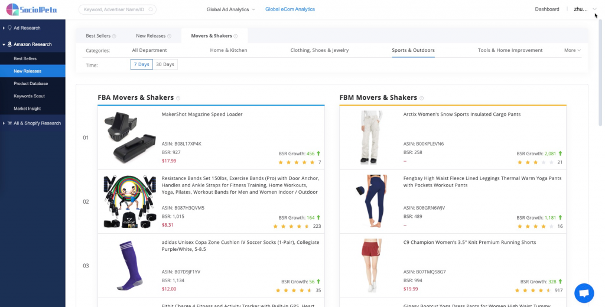The height and width of the screenshot is (307, 605).
Task: Click BSR Growth arrow for MakerShot loader
Action: [318, 153]
